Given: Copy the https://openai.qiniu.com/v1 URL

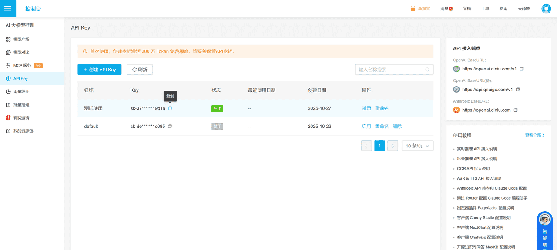Looking at the screenshot, I should click(x=522, y=69).
